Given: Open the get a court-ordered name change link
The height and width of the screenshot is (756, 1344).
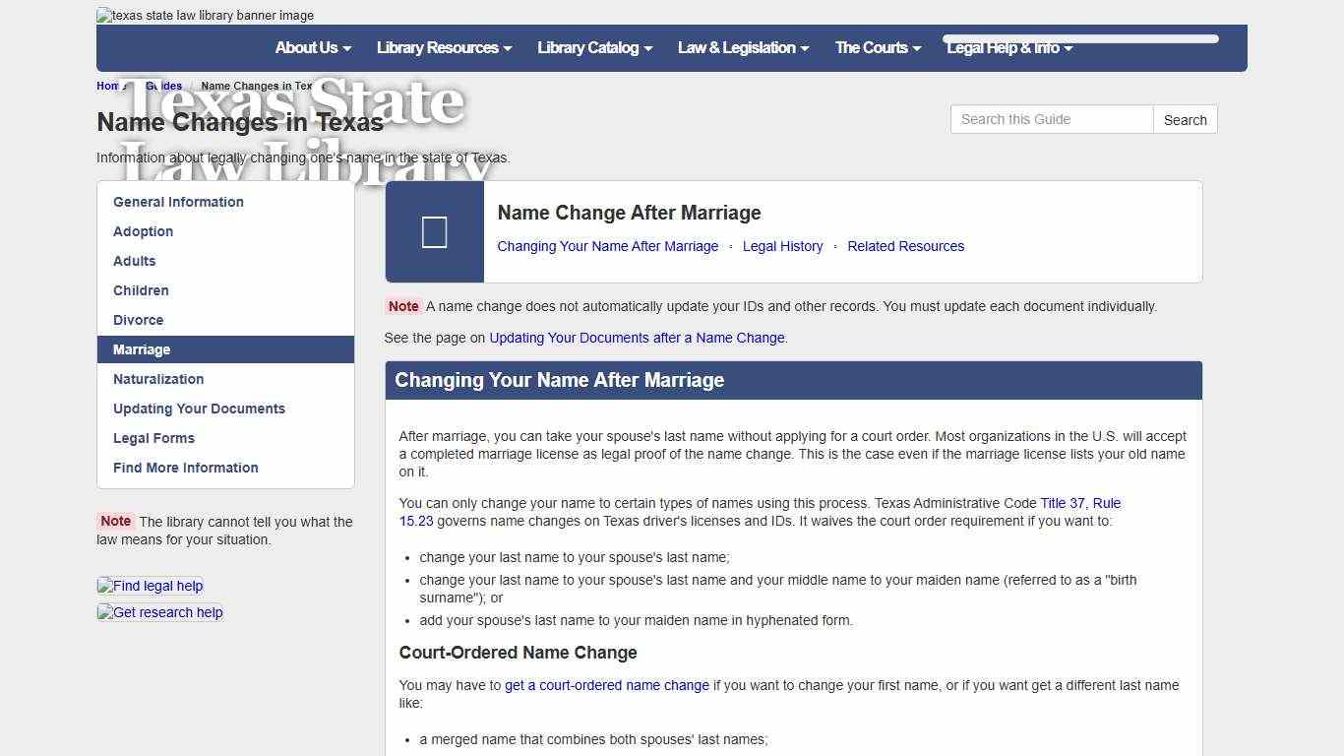Looking at the screenshot, I should click(606, 685).
